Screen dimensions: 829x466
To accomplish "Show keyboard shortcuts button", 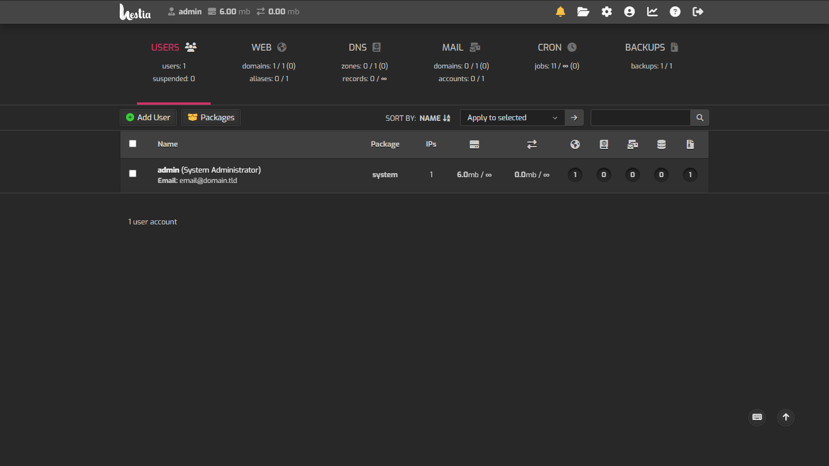I will pyautogui.click(x=757, y=417).
